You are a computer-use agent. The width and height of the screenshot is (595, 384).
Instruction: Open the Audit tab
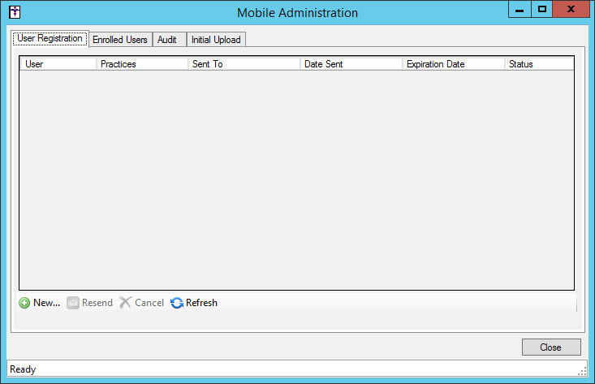pos(168,39)
